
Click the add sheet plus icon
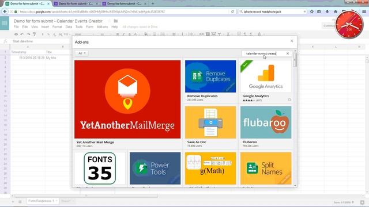pyautogui.click(x=13, y=202)
